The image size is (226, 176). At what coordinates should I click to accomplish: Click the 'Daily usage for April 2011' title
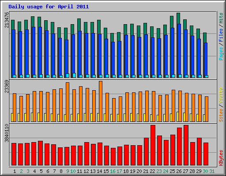(49, 7)
